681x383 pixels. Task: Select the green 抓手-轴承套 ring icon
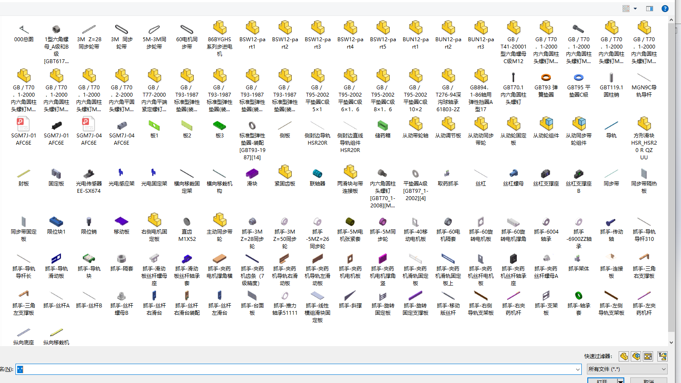(x=579, y=295)
